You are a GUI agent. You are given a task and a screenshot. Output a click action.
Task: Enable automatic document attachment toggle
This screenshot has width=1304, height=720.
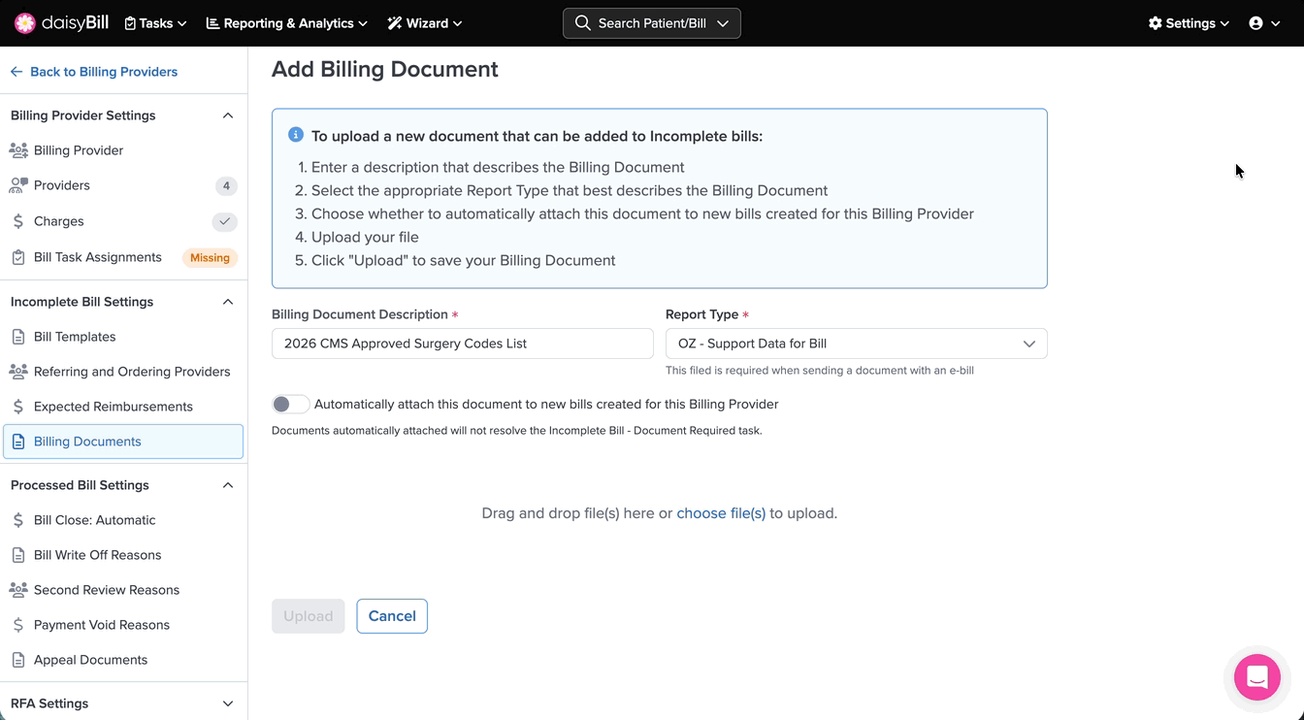290,404
